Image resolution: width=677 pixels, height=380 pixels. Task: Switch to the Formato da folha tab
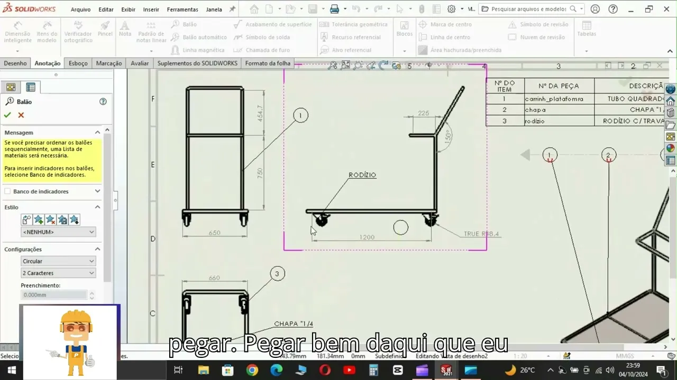pos(268,63)
